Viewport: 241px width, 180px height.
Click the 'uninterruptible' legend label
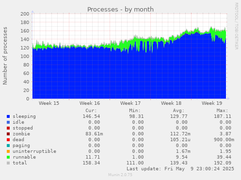point(34,151)
